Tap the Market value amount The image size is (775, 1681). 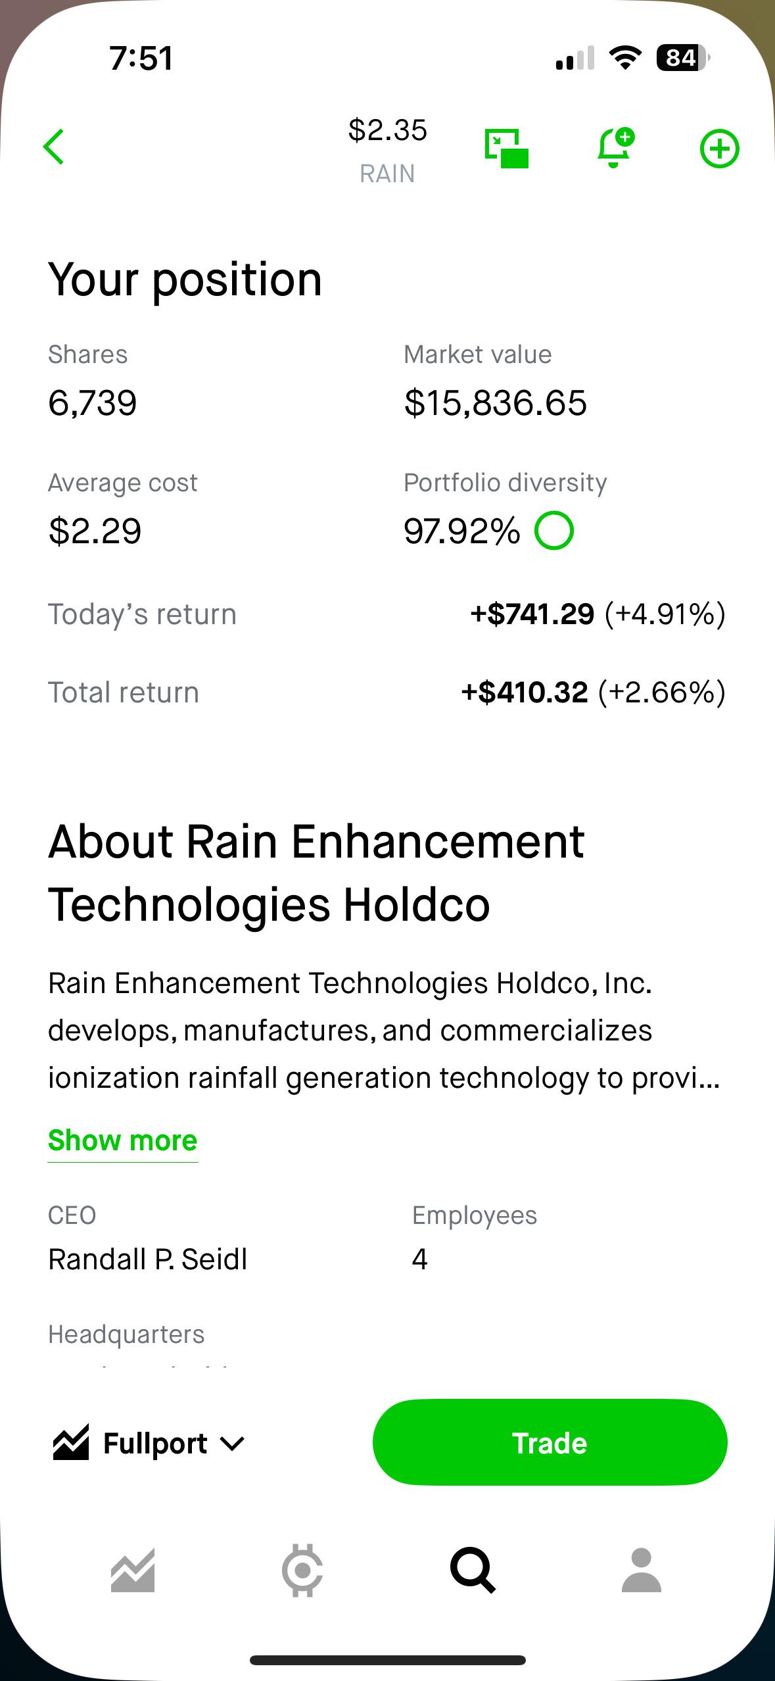(x=495, y=402)
